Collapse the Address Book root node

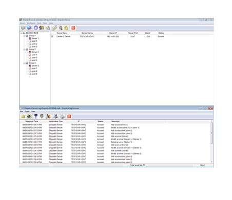coord(22,33)
